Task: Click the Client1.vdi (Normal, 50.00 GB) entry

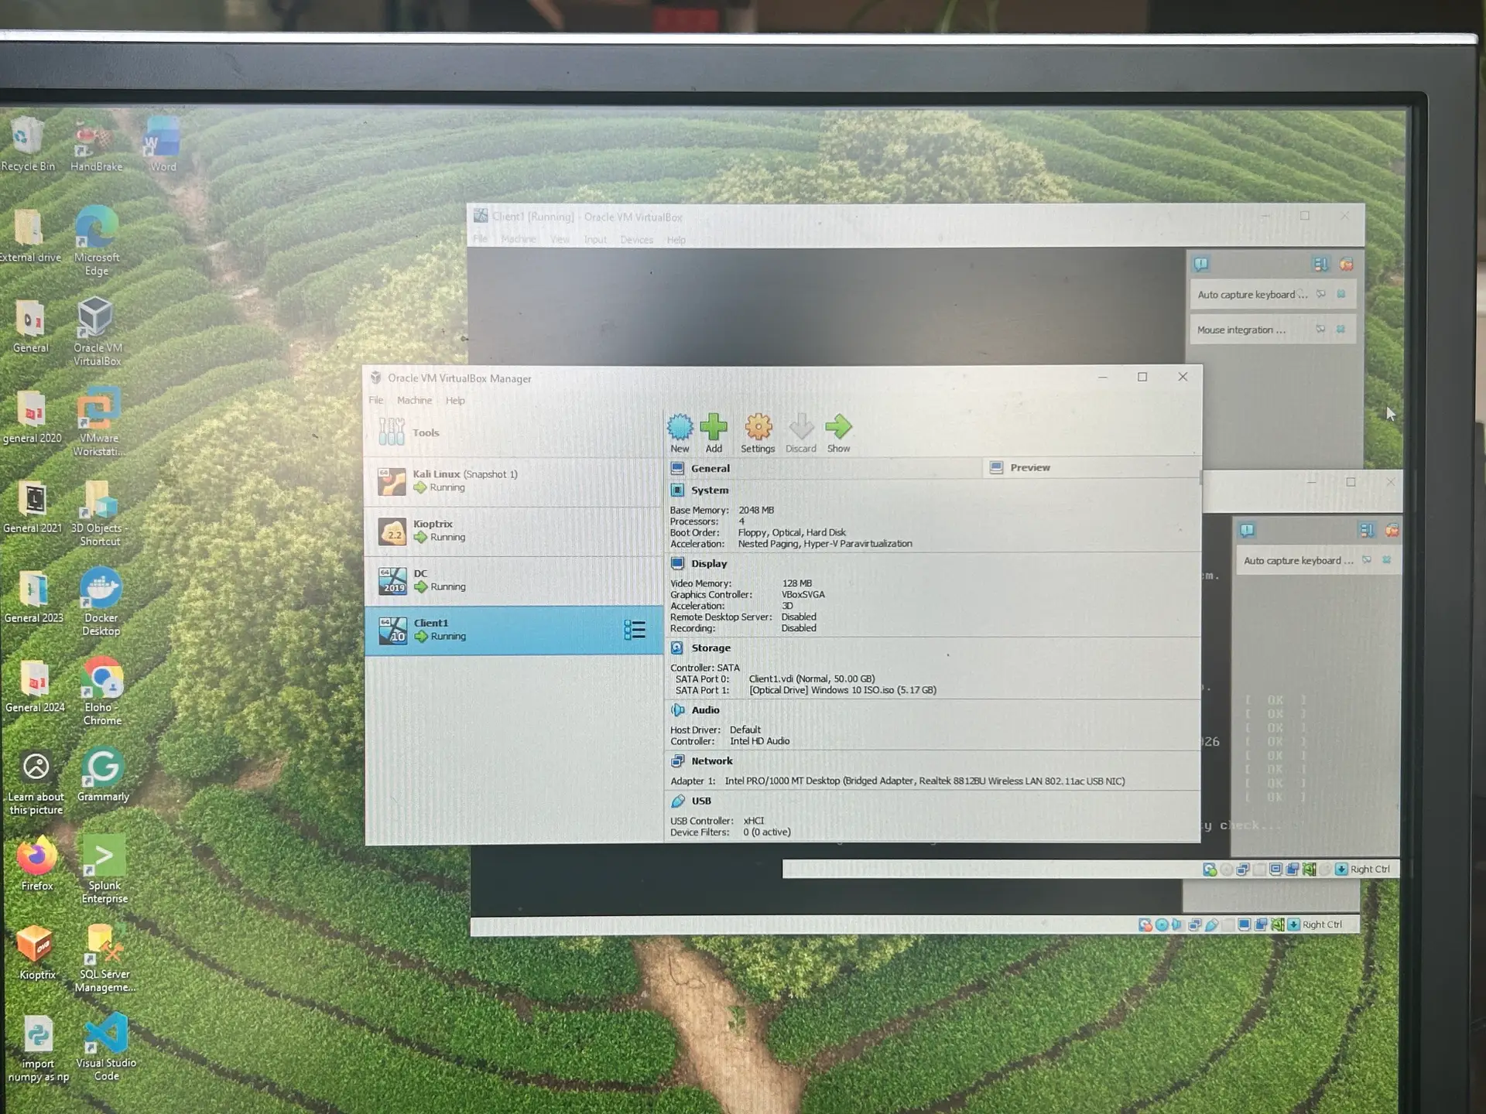Action: [812, 678]
